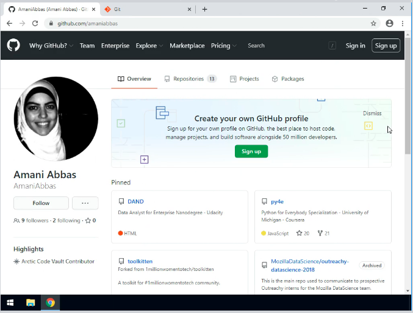Open the Enterprise header link
This screenshot has height=313, width=413.
click(x=115, y=46)
